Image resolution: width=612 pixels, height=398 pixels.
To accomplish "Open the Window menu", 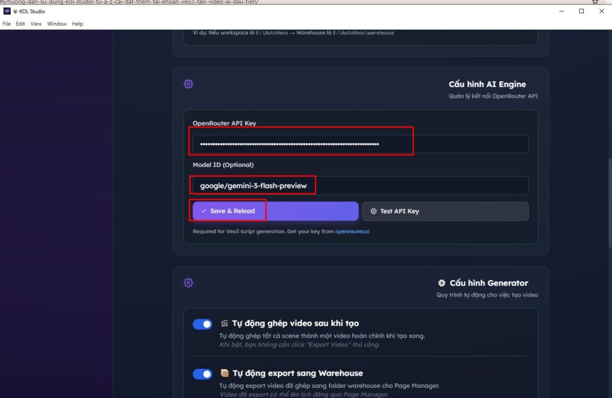I will (57, 24).
